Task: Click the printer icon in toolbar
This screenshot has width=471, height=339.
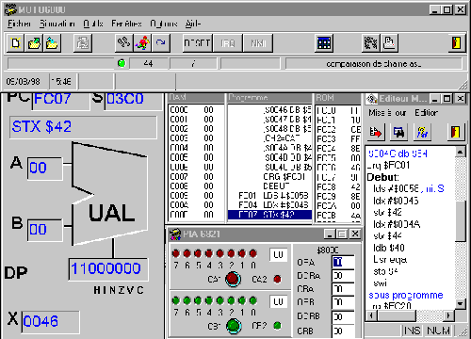Action: click(x=389, y=42)
